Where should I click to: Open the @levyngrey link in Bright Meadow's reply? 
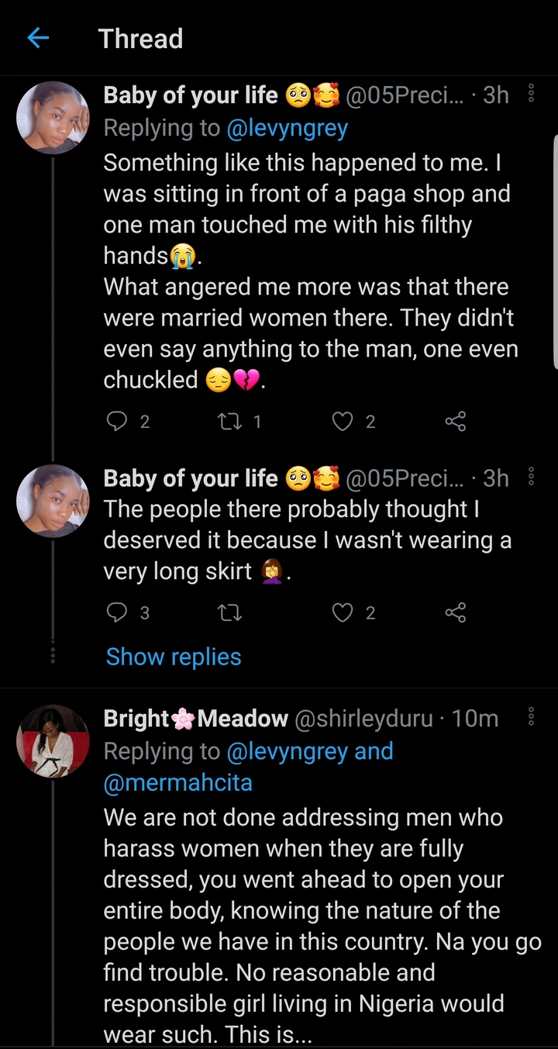(288, 751)
